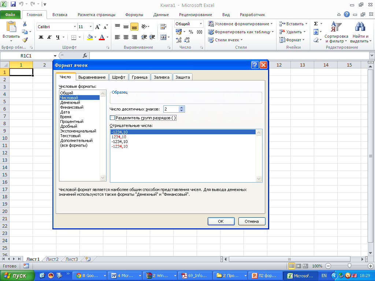This screenshot has height=281, width=375.
Task: Click the Align text left icon
Action: (118, 37)
